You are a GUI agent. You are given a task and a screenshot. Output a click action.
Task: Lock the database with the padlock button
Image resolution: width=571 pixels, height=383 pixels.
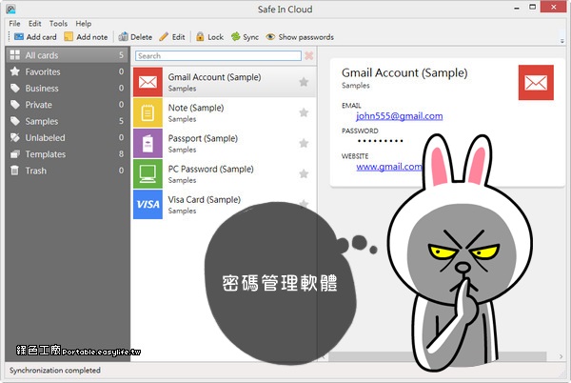pos(209,37)
